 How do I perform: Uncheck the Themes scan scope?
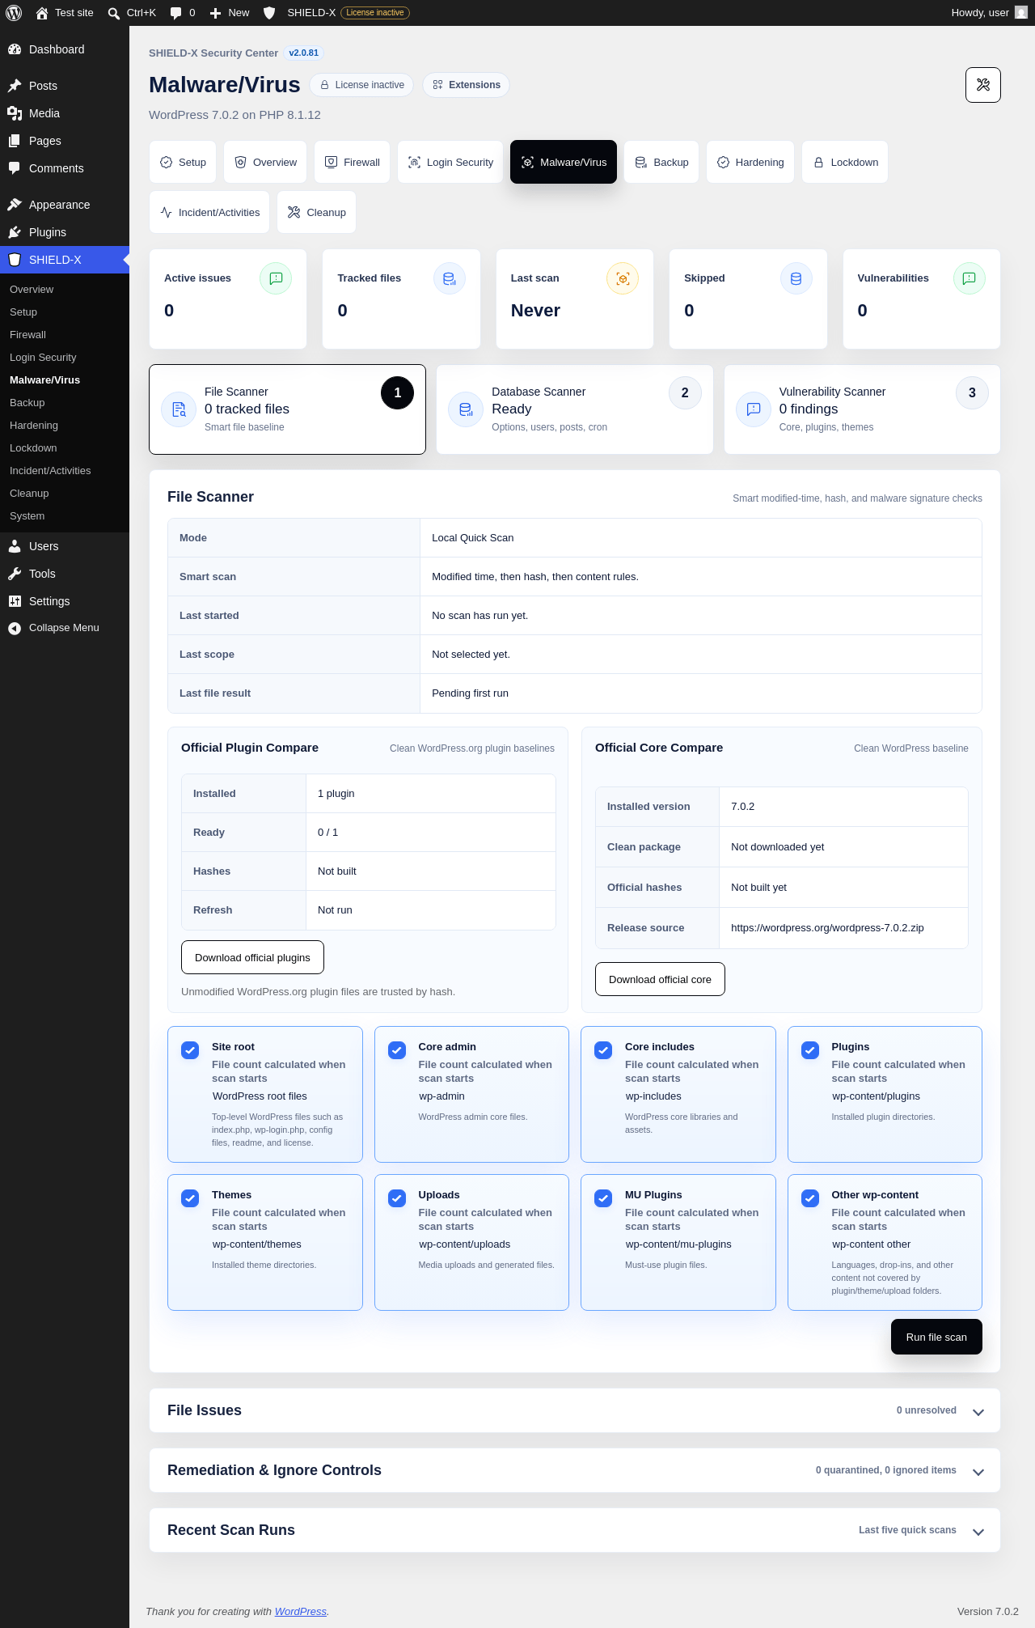click(x=190, y=1198)
